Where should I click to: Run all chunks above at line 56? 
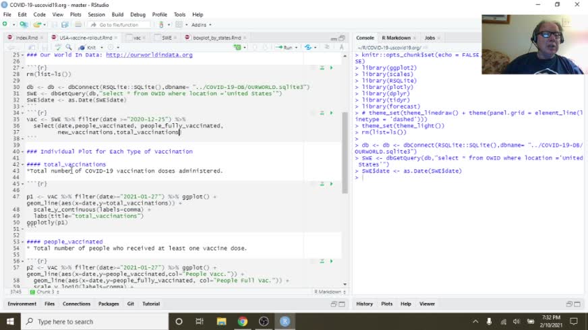[x=322, y=261]
